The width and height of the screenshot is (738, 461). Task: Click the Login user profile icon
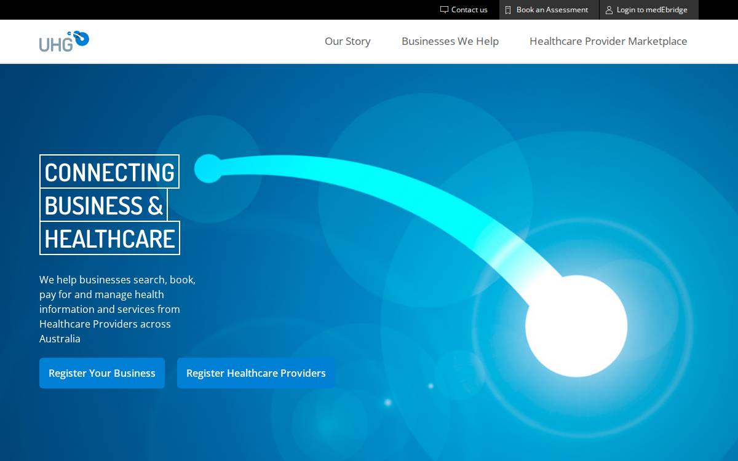609,10
